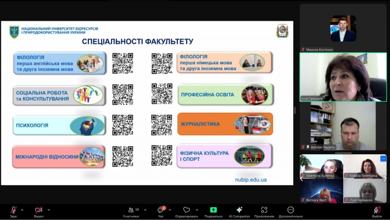This screenshot has height=220, width=390.
Task: Click muted mic icon on Bohdan Nazarov tile
Action: pos(303,147)
